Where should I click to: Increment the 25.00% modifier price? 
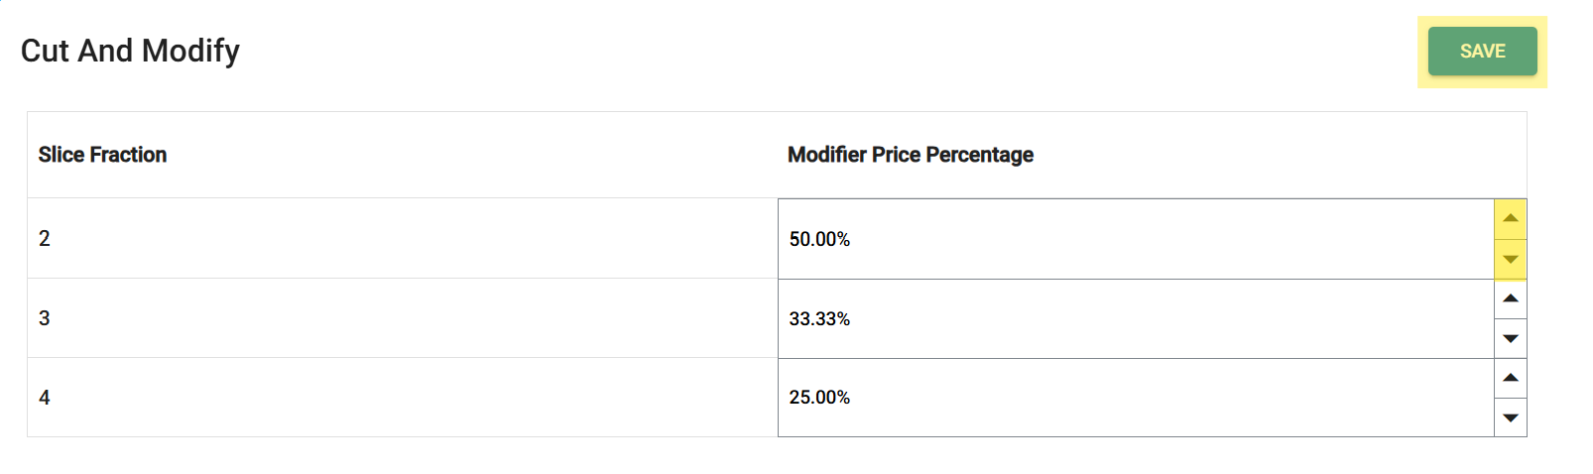pyautogui.click(x=1510, y=378)
